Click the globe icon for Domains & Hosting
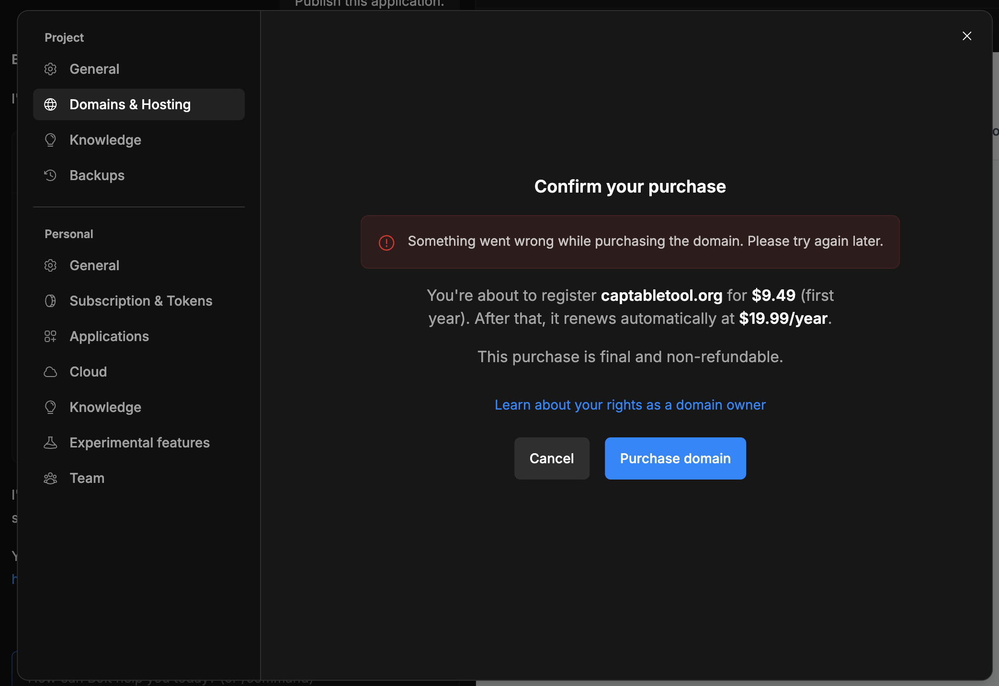Screen dimensions: 999x686 click(50, 104)
